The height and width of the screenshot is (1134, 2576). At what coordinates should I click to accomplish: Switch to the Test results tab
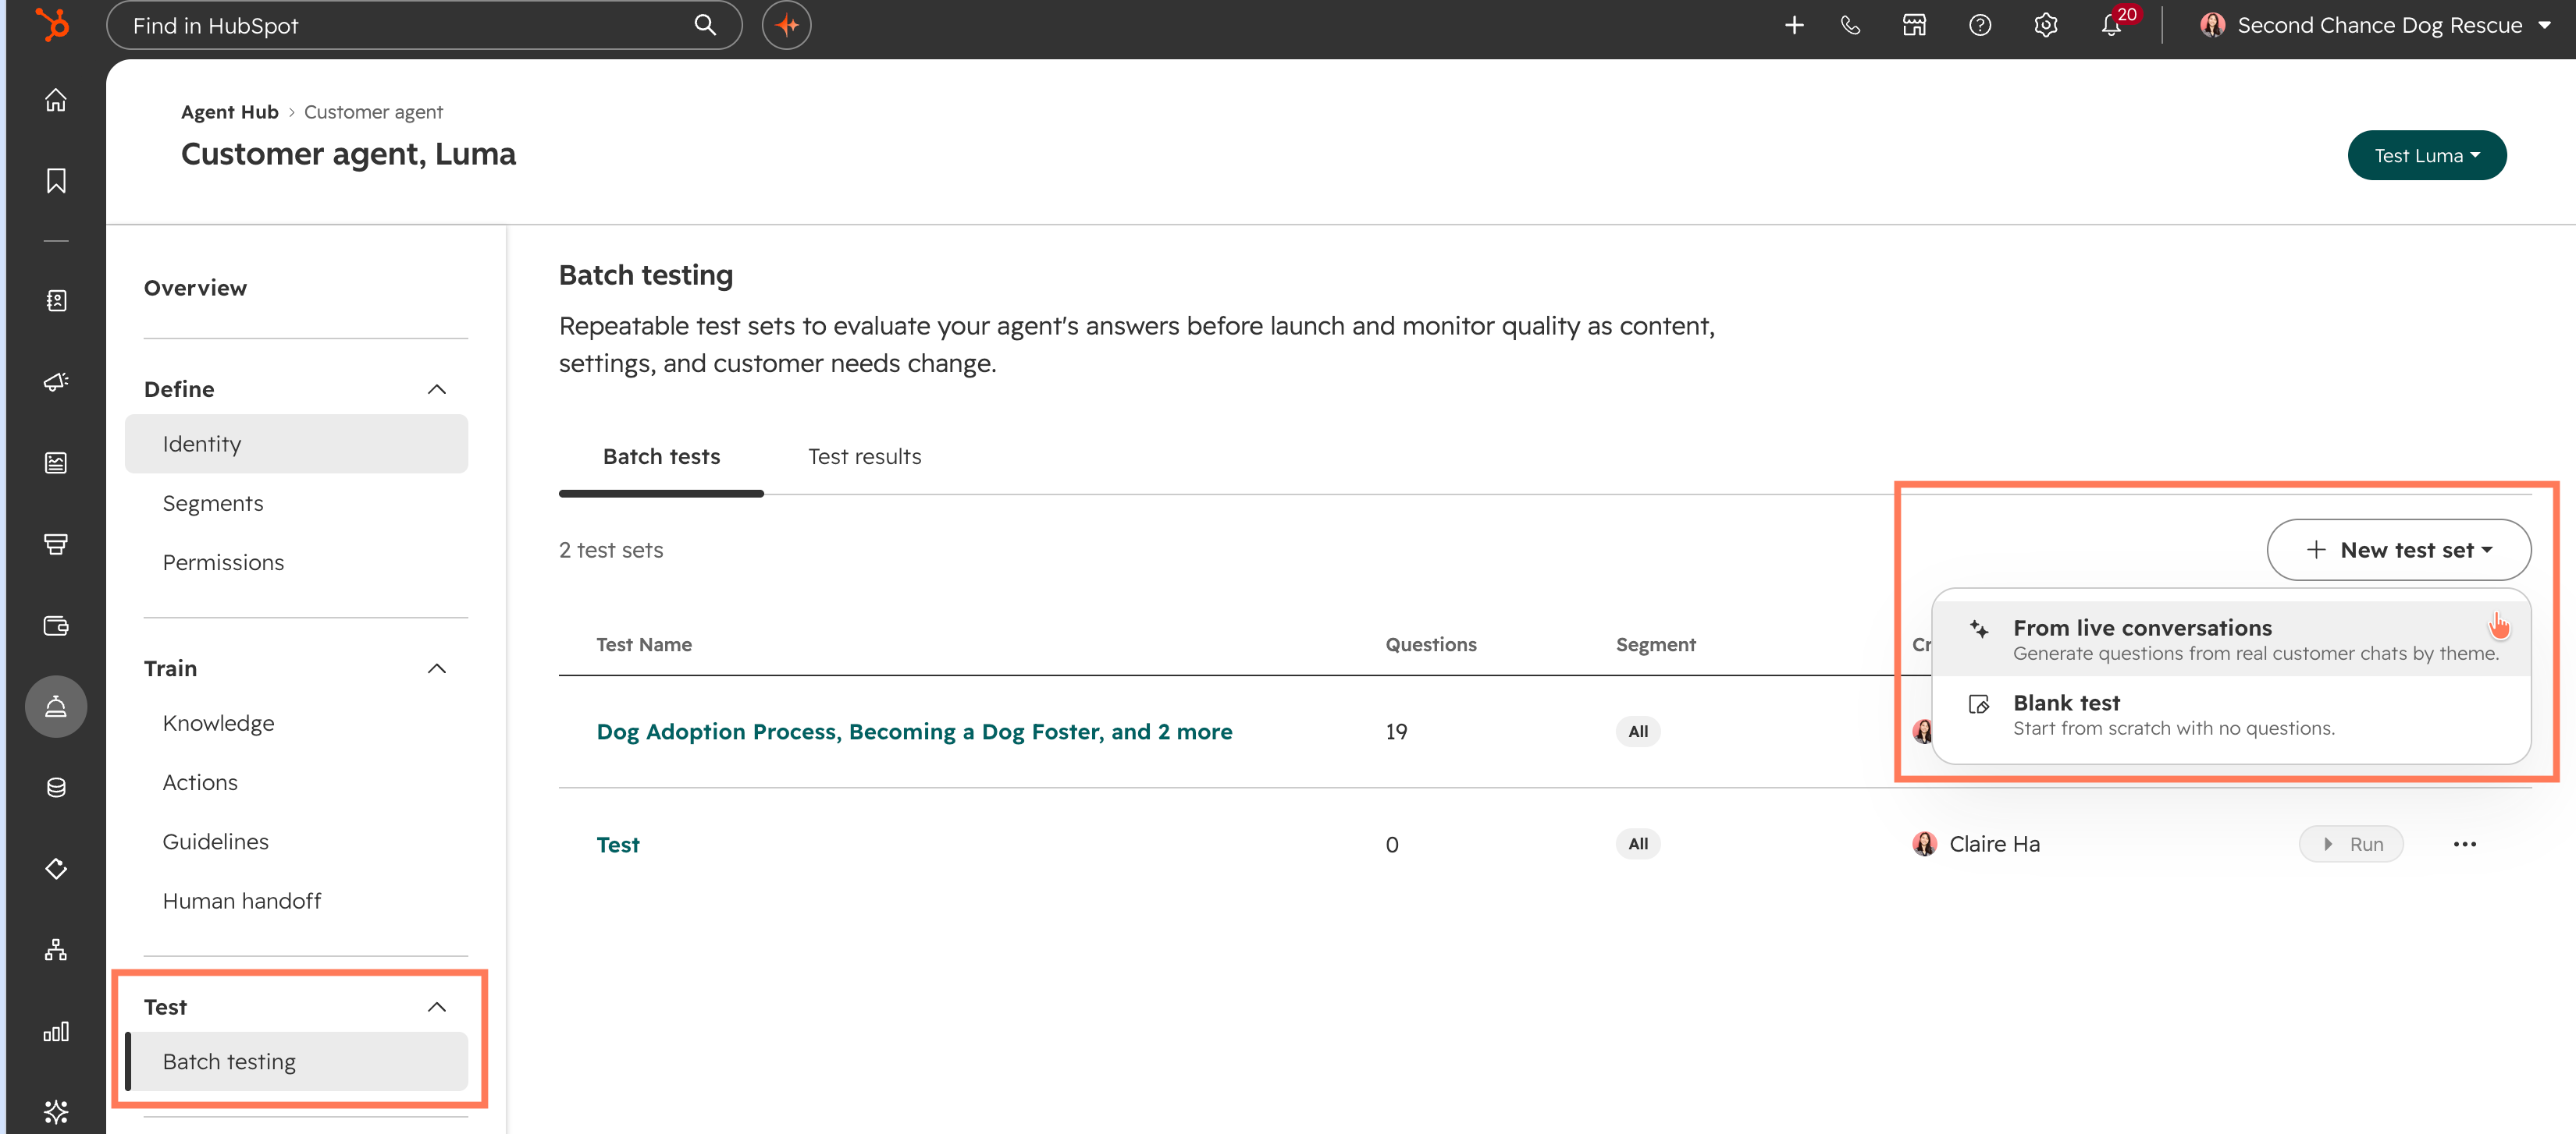pyautogui.click(x=864, y=456)
